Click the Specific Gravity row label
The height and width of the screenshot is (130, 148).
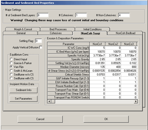pyautogui.click(x=68, y=59)
